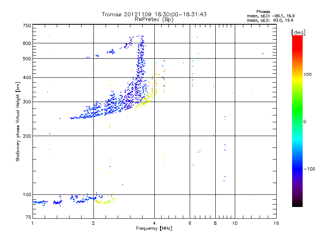325x243 pixels.
Task: Click the '-100' colorbar tick label
Action: (309, 169)
